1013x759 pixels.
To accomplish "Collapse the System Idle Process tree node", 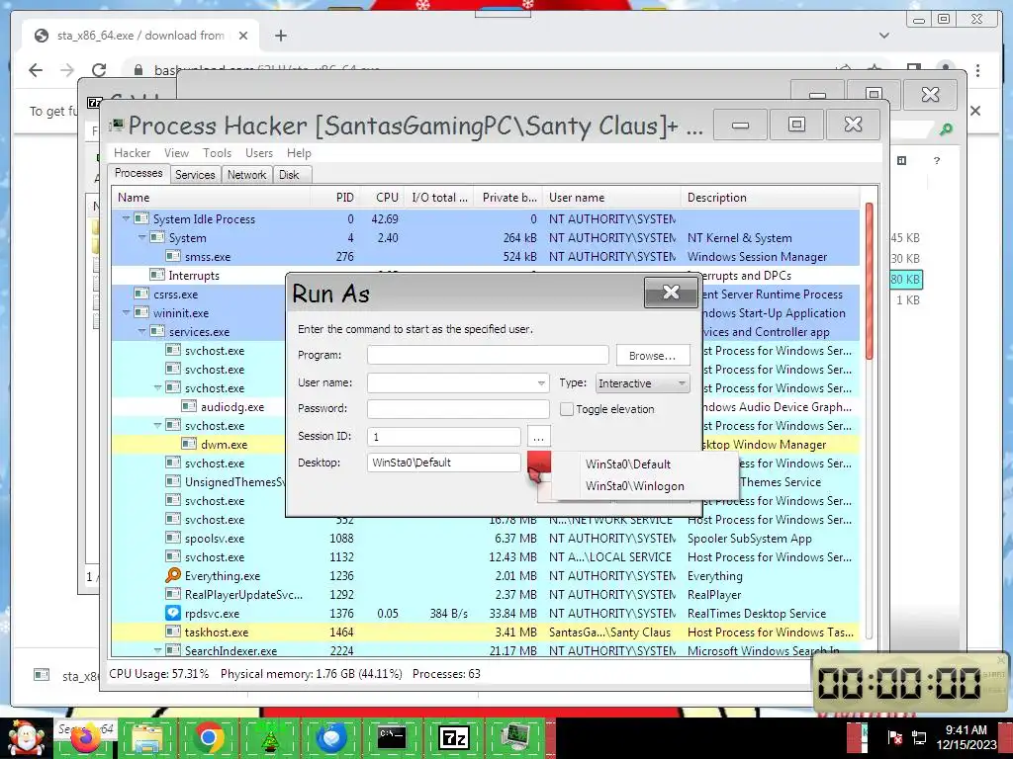I will pyautogui.click(x=126, y=218).
